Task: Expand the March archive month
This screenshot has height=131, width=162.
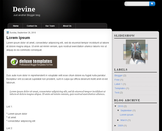Action: click(118, 120)
